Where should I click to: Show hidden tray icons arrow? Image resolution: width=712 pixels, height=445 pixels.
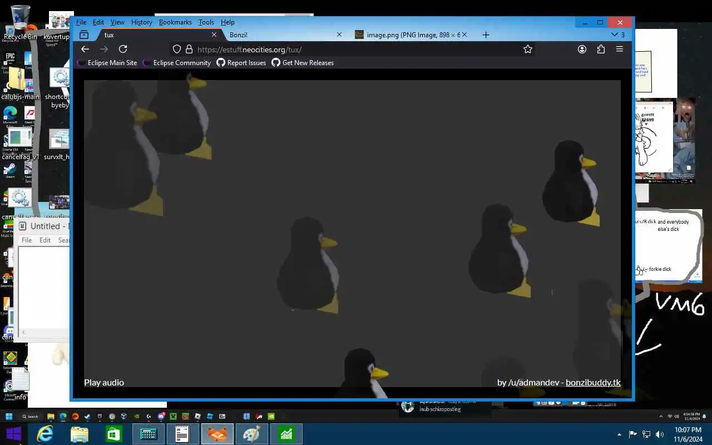click(619, 434)
